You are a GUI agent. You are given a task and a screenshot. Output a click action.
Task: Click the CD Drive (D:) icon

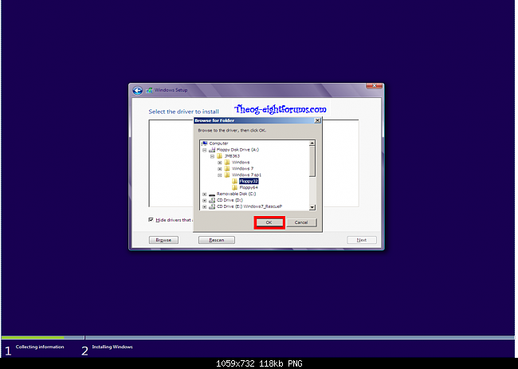click(x=212, y=200)
